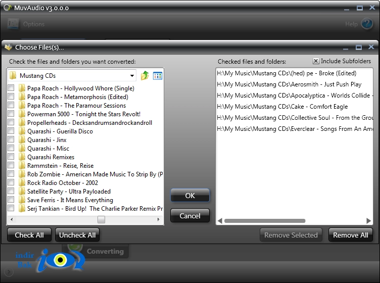
Task: Click Remove Selected button
Action: 291,235
